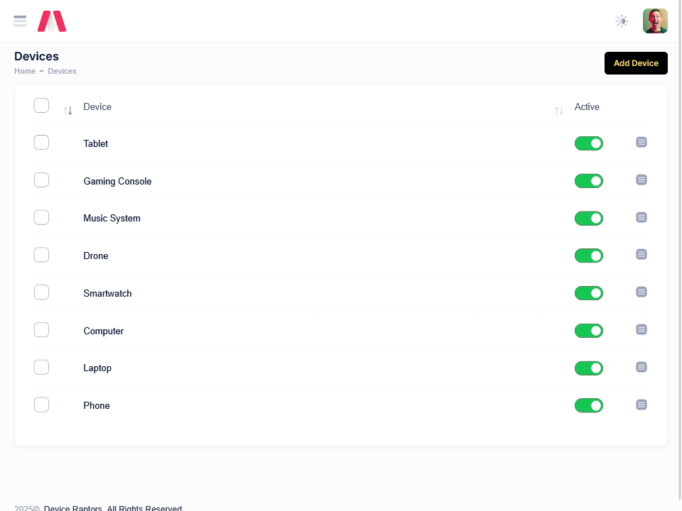Open the actions menu for Phone
Viewport: 682px width, 511px height.
coord(642,405)
